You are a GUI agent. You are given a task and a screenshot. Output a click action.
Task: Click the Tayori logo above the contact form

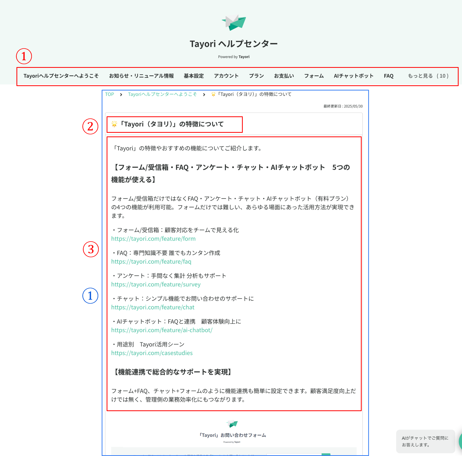232,423
